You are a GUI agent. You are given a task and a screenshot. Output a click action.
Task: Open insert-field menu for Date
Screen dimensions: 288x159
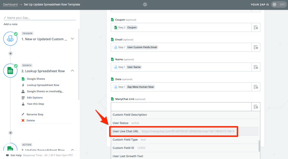[x=256, y=87]
